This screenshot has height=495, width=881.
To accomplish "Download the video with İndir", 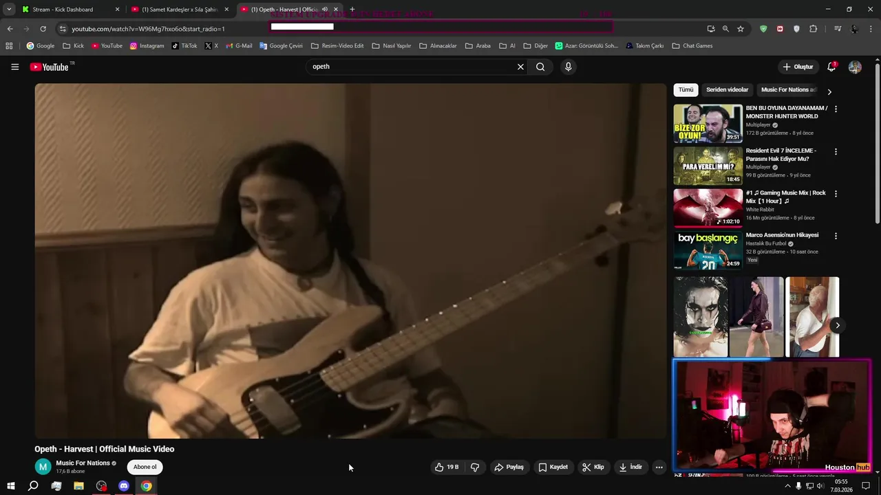I will [630, 467].
